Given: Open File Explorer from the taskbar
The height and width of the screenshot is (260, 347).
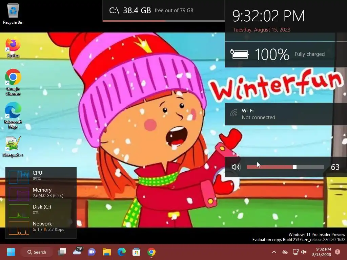Looking at the screenshot, I should (107, 252).
